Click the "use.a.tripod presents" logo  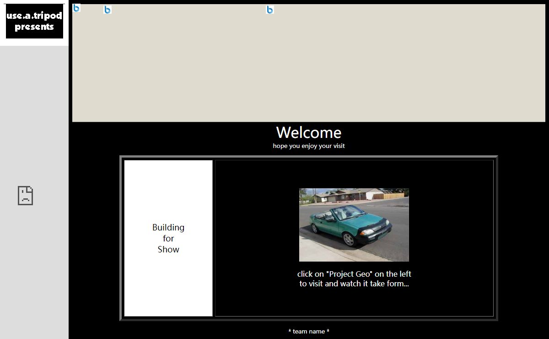coord(34,21)
